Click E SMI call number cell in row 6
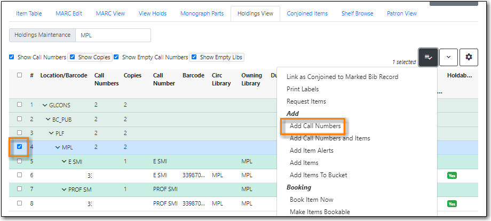491x221 pixels. tap(160, 175)
